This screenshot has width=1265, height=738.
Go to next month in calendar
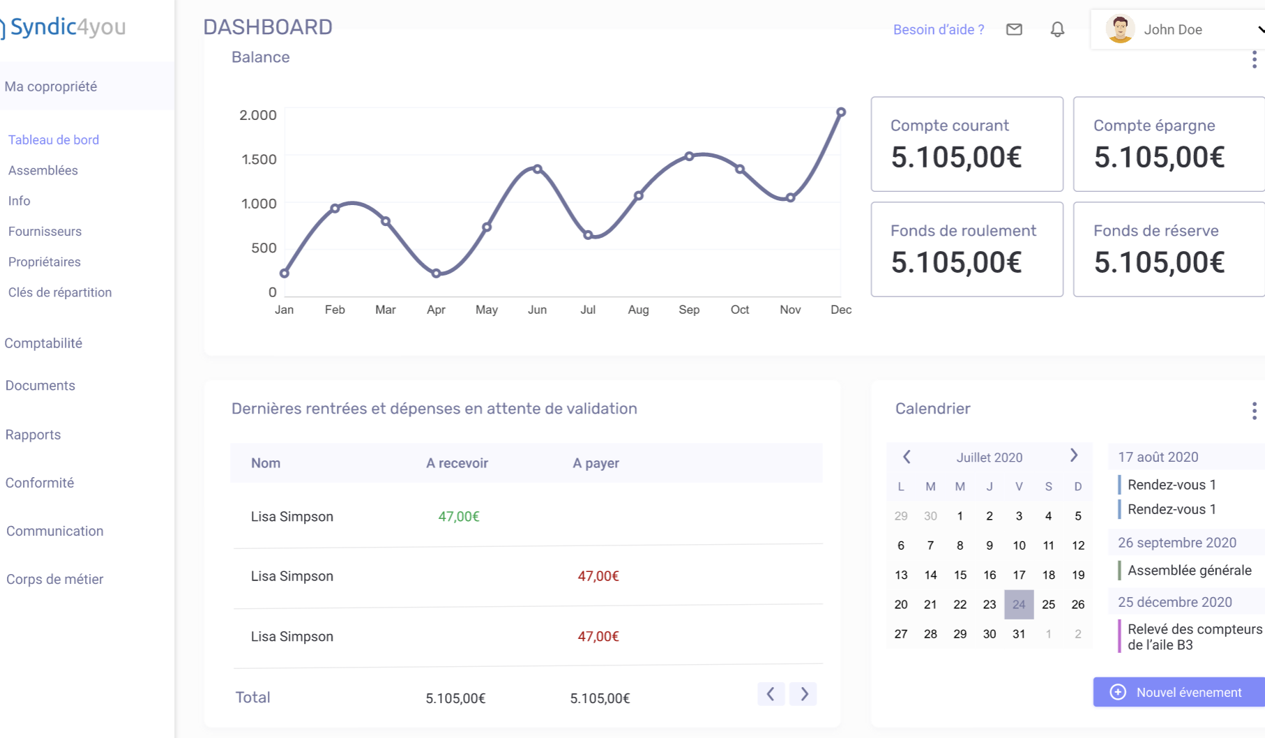point(1074,455)
